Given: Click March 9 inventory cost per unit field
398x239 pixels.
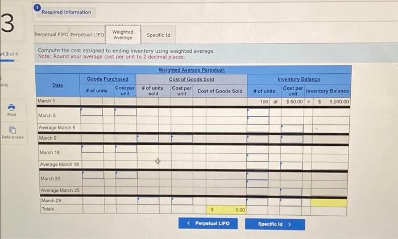Looking at the screenshot, I should tap(292, 139).
